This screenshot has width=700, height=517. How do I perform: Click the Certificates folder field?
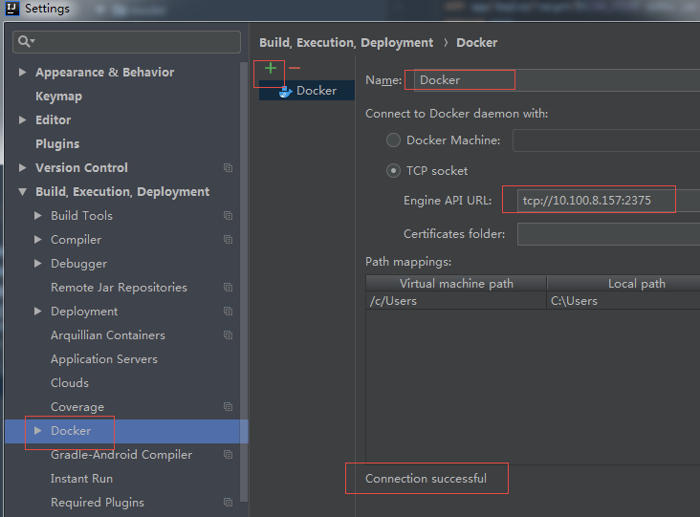608,234
